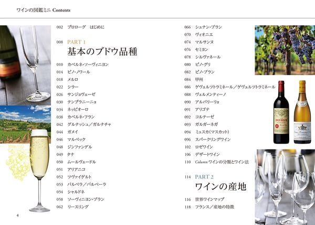Select the 'カベルネ・フラン' entry at 038
Screen dimensions: 315x225
point(76,117)
